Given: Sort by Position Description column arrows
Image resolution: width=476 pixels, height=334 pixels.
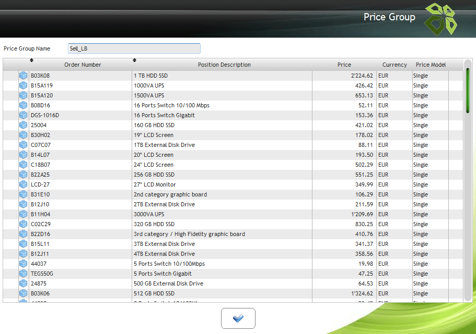Looking at the screenshot, I should (134, 60).
